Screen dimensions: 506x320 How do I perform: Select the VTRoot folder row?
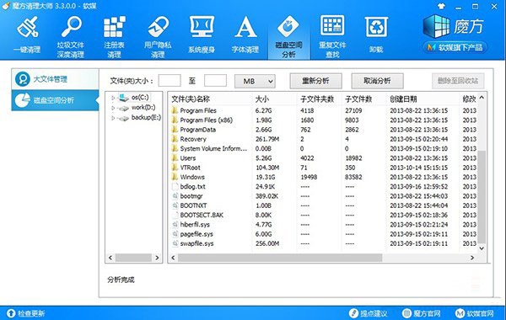pos(323,168)
